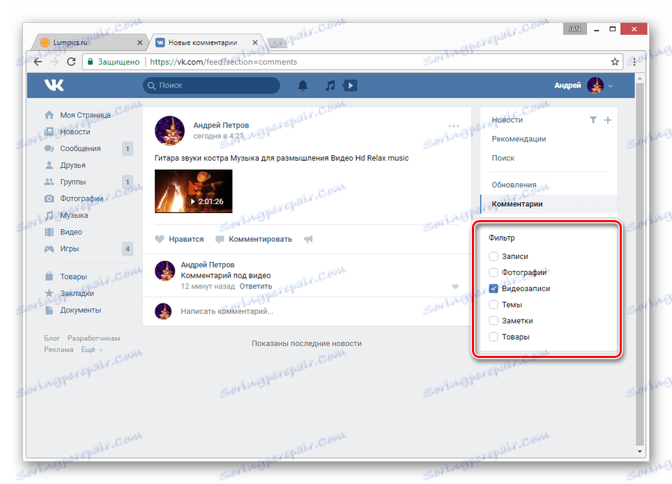Click browser back arrow
The width and height of the screenshot is (672, 484).
coord(38,62)
